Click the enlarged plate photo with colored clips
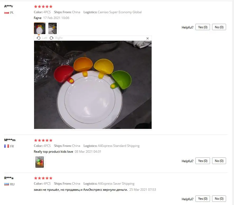234x205 pixels. (x=93, y=85)
